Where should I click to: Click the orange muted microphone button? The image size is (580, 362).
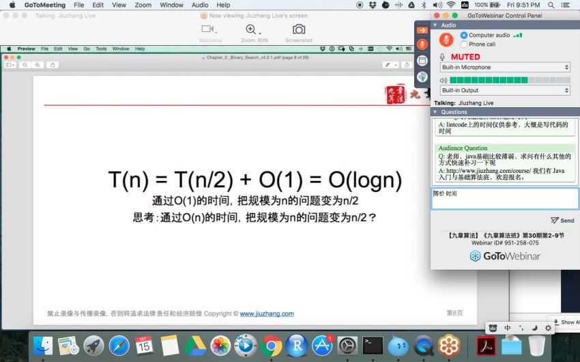(x=446, y=40)
